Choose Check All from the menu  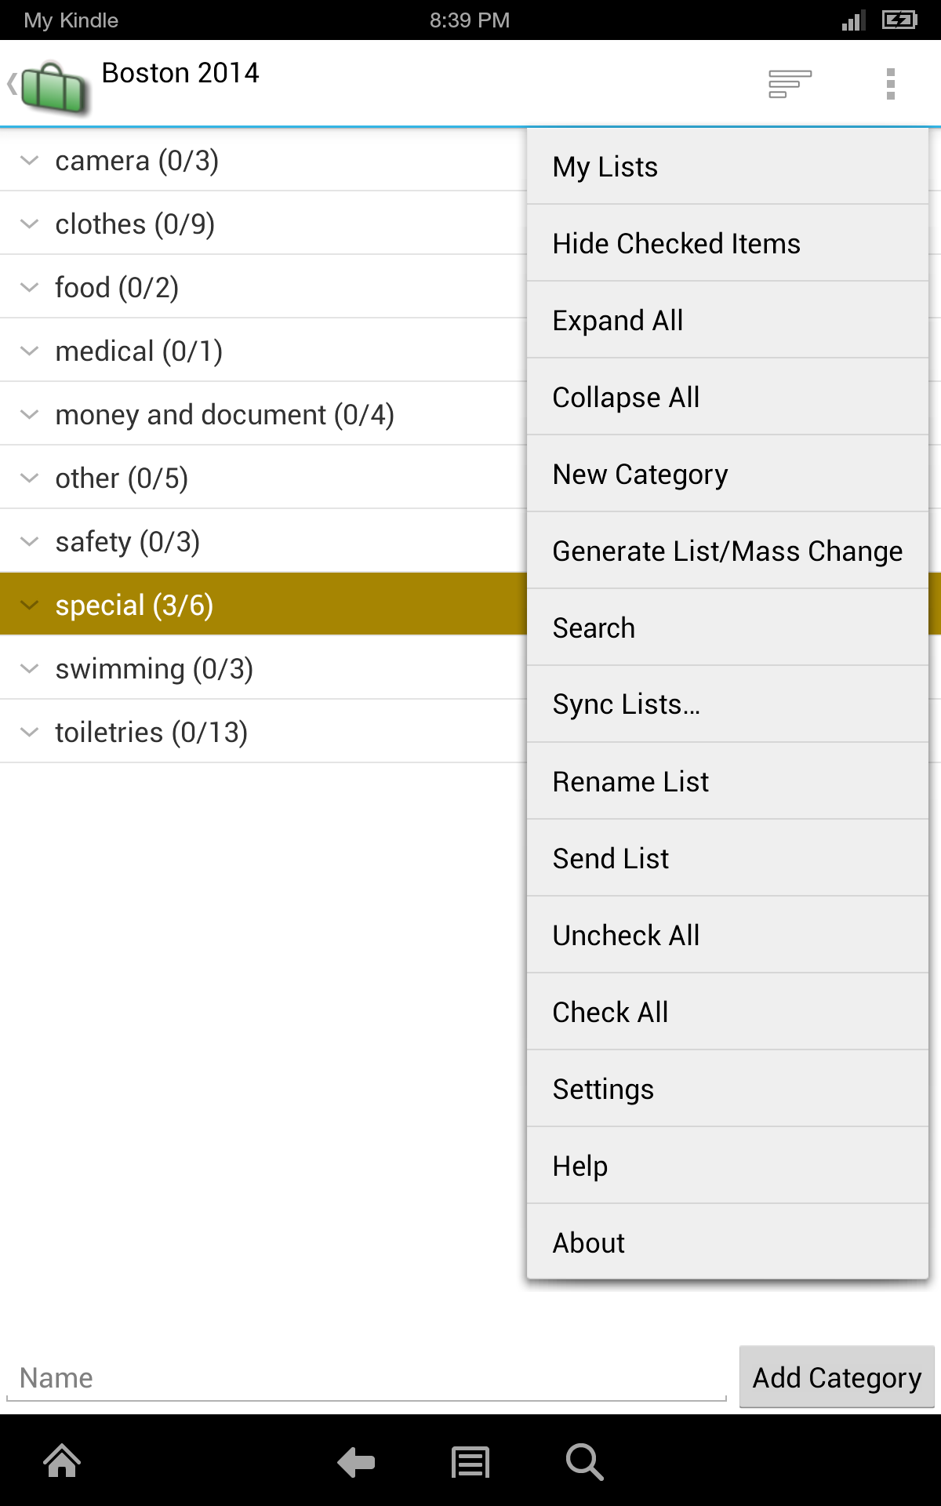pyautogui.click(x=611, y=1012)
